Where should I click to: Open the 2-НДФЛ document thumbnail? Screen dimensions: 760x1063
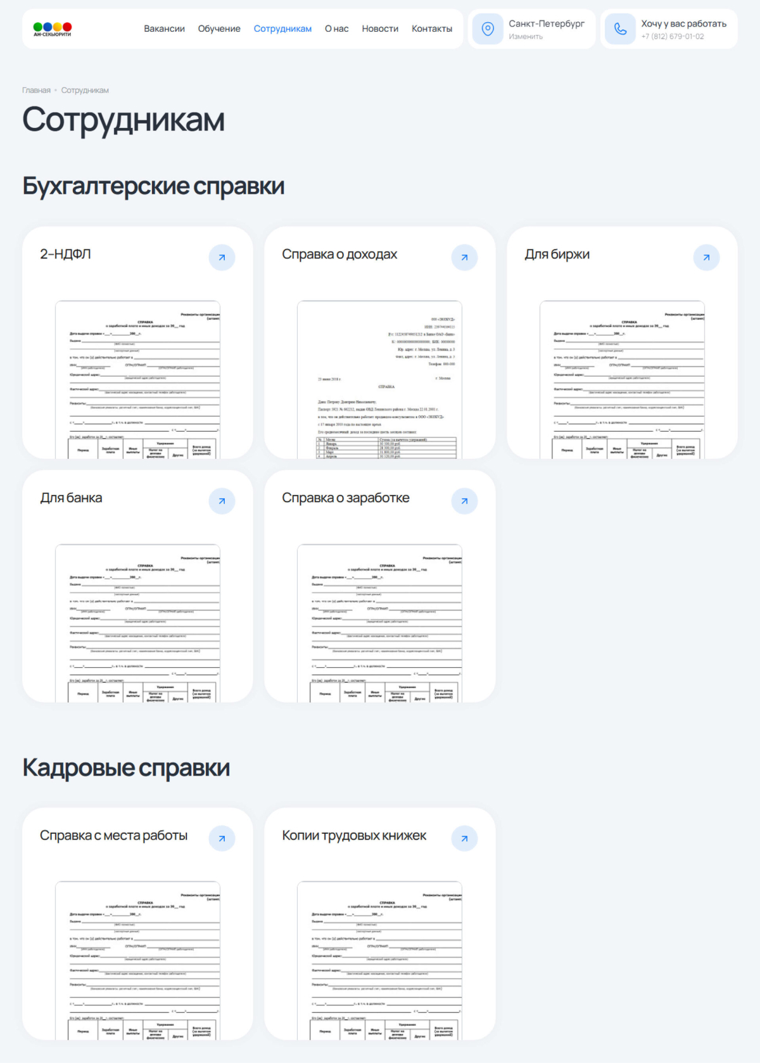pos(137,380)
